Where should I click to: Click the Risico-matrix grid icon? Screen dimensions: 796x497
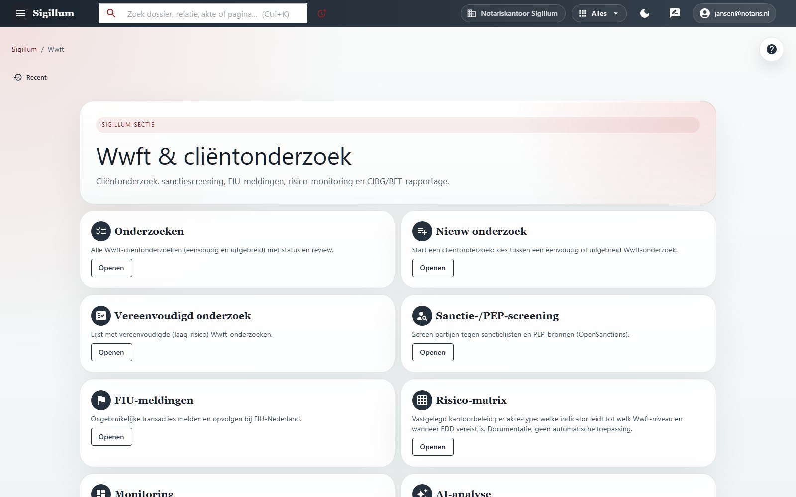coord(422,400)
